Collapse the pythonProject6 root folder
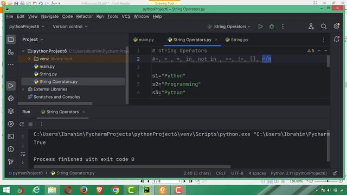 tap(23, 51)
